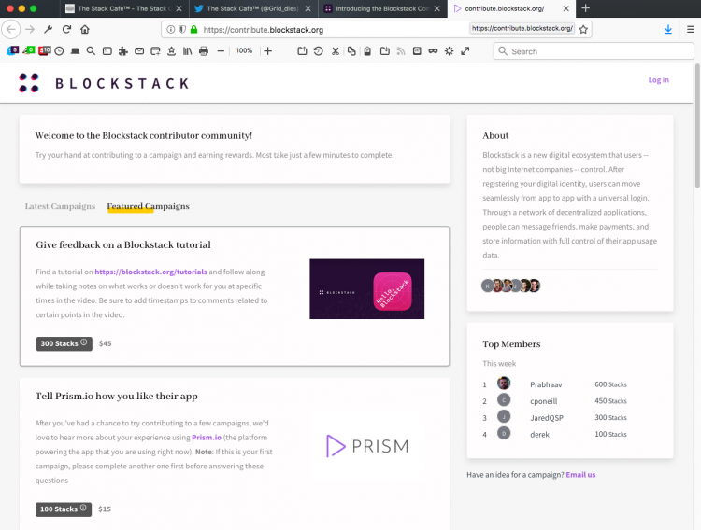Screen dimensions: 701x530
Task: Switch to the Twitter @Grid_dles tab
Action: [252, 8]
